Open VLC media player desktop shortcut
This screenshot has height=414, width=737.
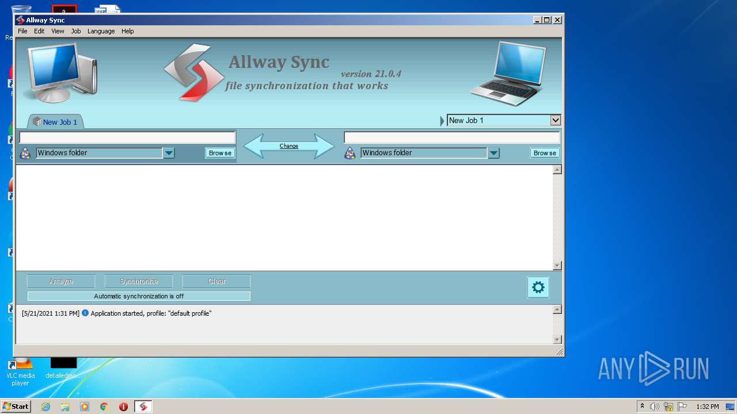(20, 371)
